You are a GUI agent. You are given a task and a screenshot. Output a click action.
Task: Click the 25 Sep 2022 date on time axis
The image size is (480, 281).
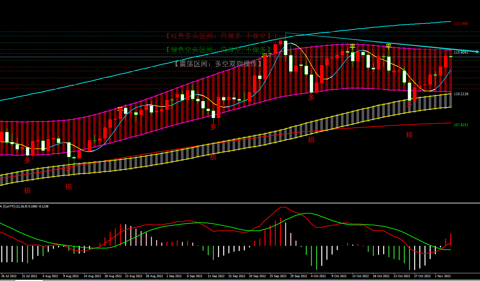coord(278,276)
